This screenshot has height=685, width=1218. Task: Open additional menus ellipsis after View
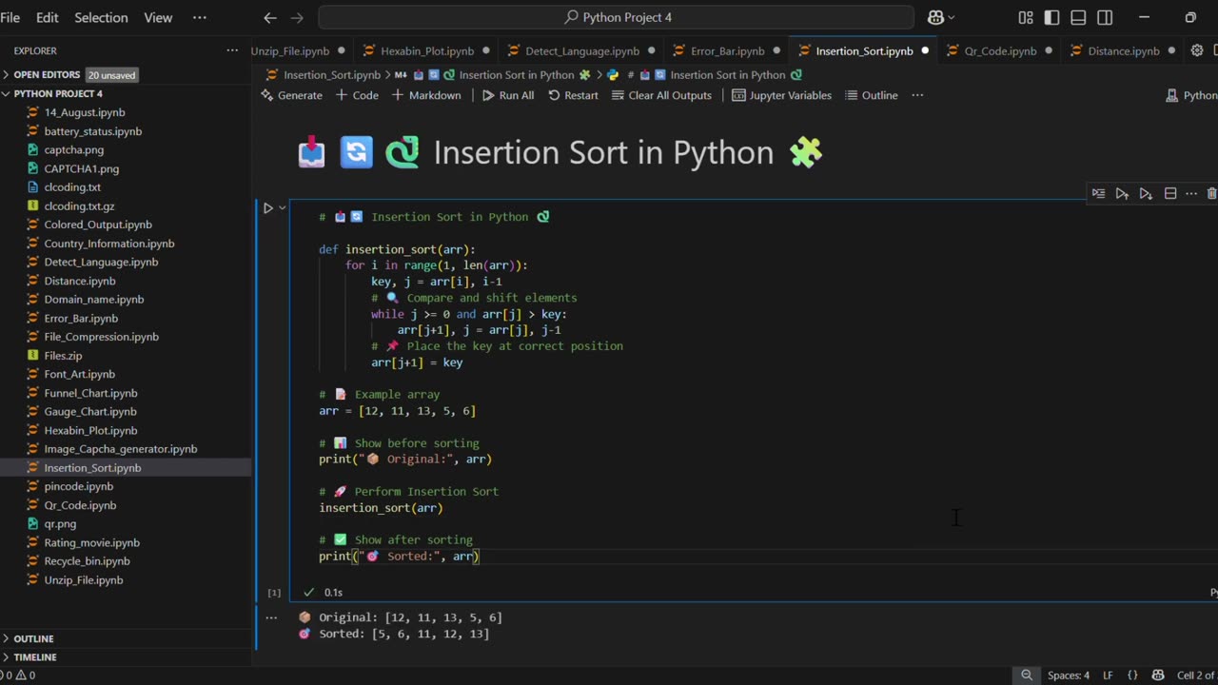click(x=199, y=17)
